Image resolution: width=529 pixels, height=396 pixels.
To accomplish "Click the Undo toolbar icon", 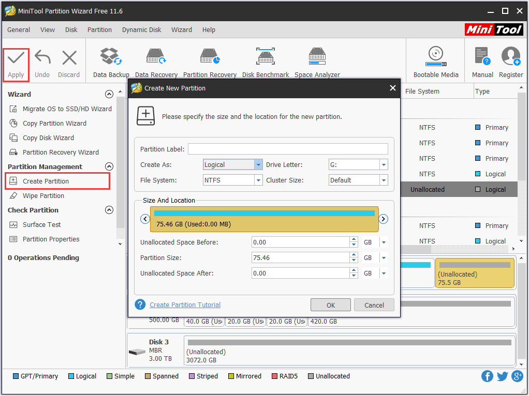I will pyautogui.click(x=42, y=65).
